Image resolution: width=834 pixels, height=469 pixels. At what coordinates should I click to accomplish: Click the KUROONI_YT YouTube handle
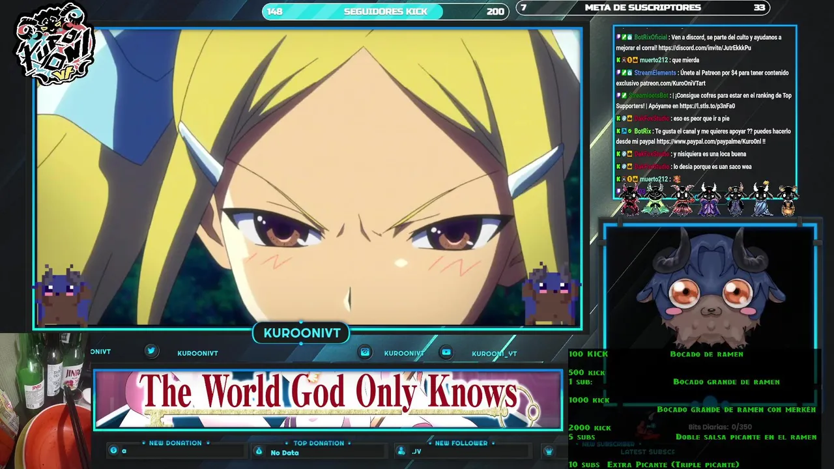(x=495, y=354)
